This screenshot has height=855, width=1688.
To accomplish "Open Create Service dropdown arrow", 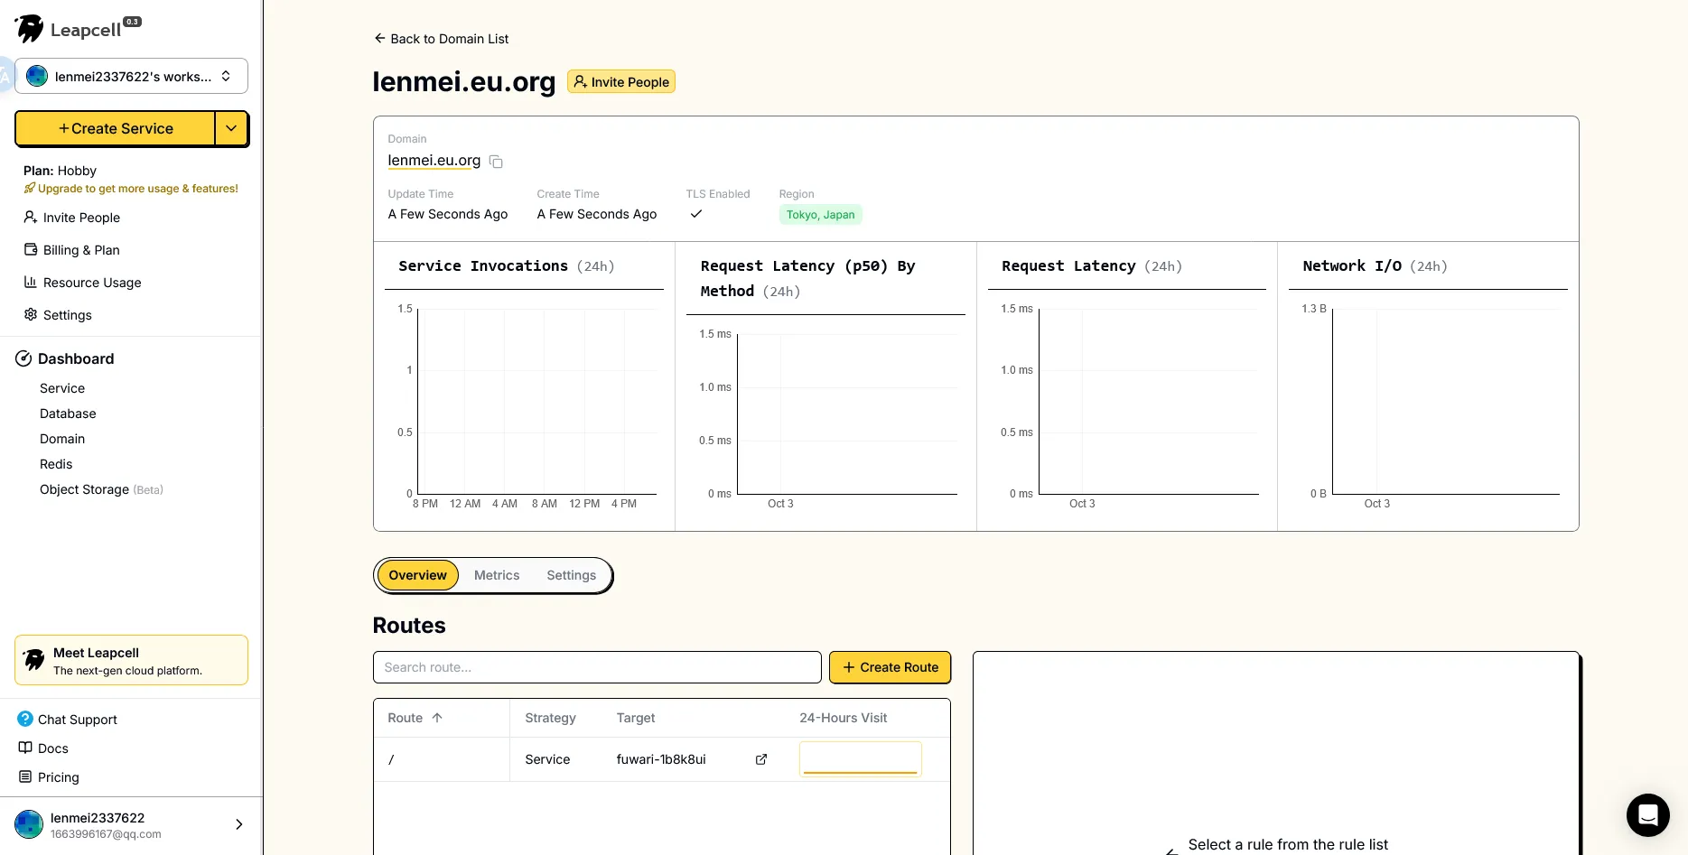I will (x=231, y=128).
